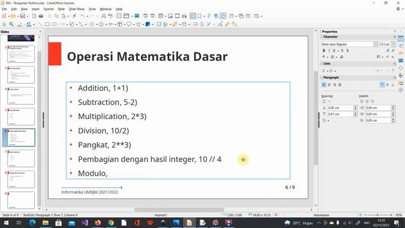
Task: Open the Tools menu
Action: (92, 9)
